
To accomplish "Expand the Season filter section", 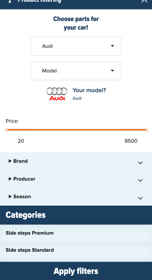I will click(76, 197).
